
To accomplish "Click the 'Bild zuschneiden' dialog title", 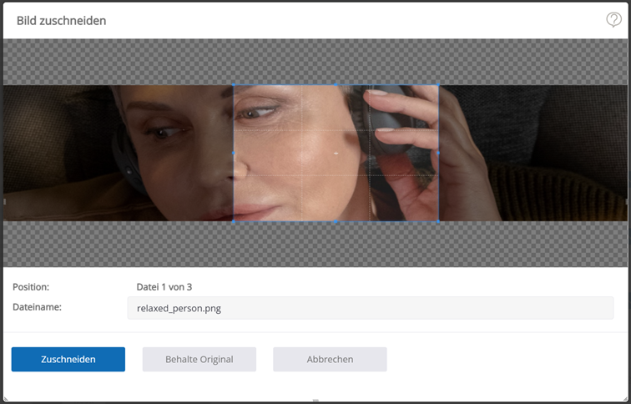I will pos(61,21).
